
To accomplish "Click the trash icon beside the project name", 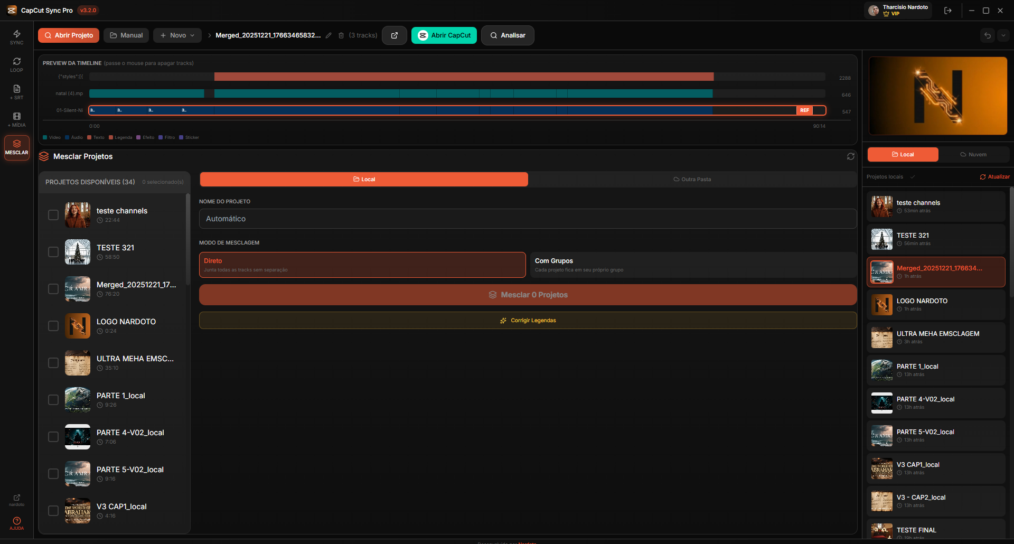I will 341,35.
